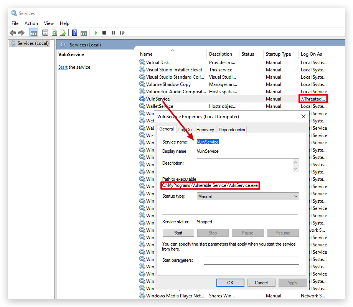353x307 pixels.
Task: Click the Start link in the left description pane
Action: click(63, 67)
